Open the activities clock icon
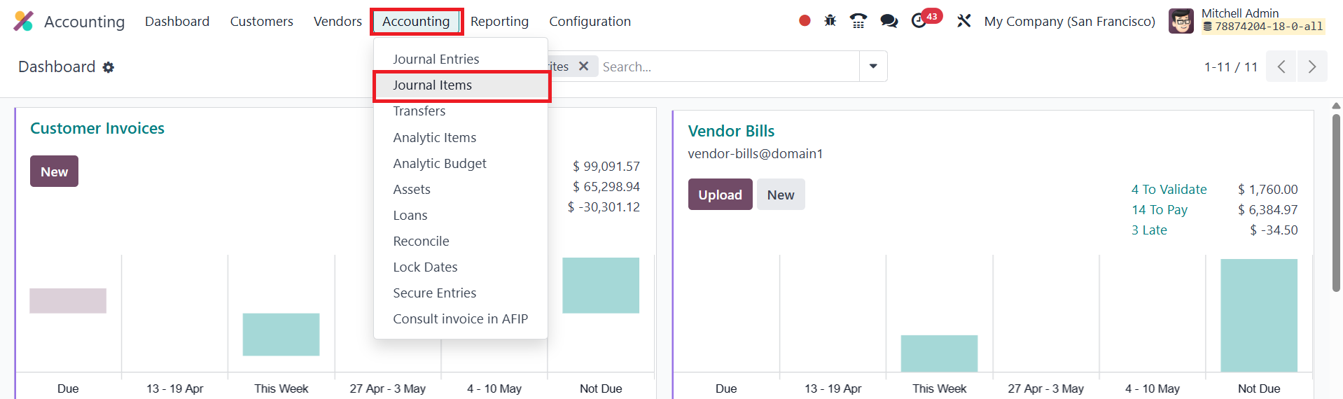1343x399 pixels. point(919,21)
